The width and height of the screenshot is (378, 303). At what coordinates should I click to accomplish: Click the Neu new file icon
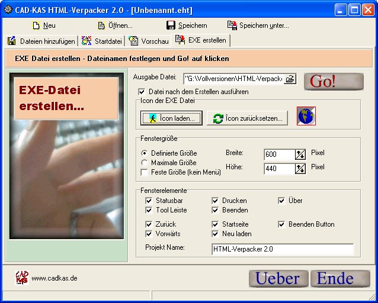36,25
